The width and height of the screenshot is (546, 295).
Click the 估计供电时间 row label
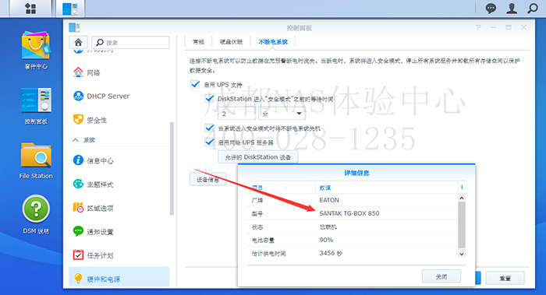[268, 254]
